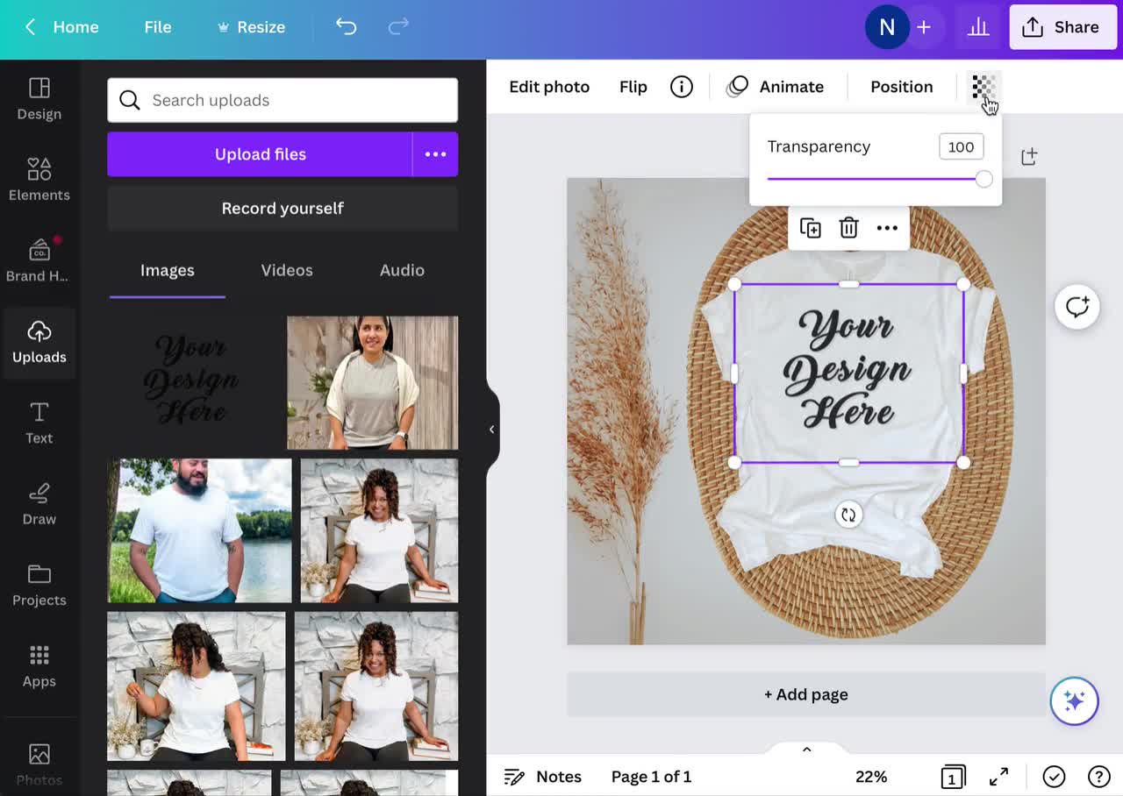Screen dimensions: 1123x796
Task: Click the redo arrow
Action: (x=398, y=27)
